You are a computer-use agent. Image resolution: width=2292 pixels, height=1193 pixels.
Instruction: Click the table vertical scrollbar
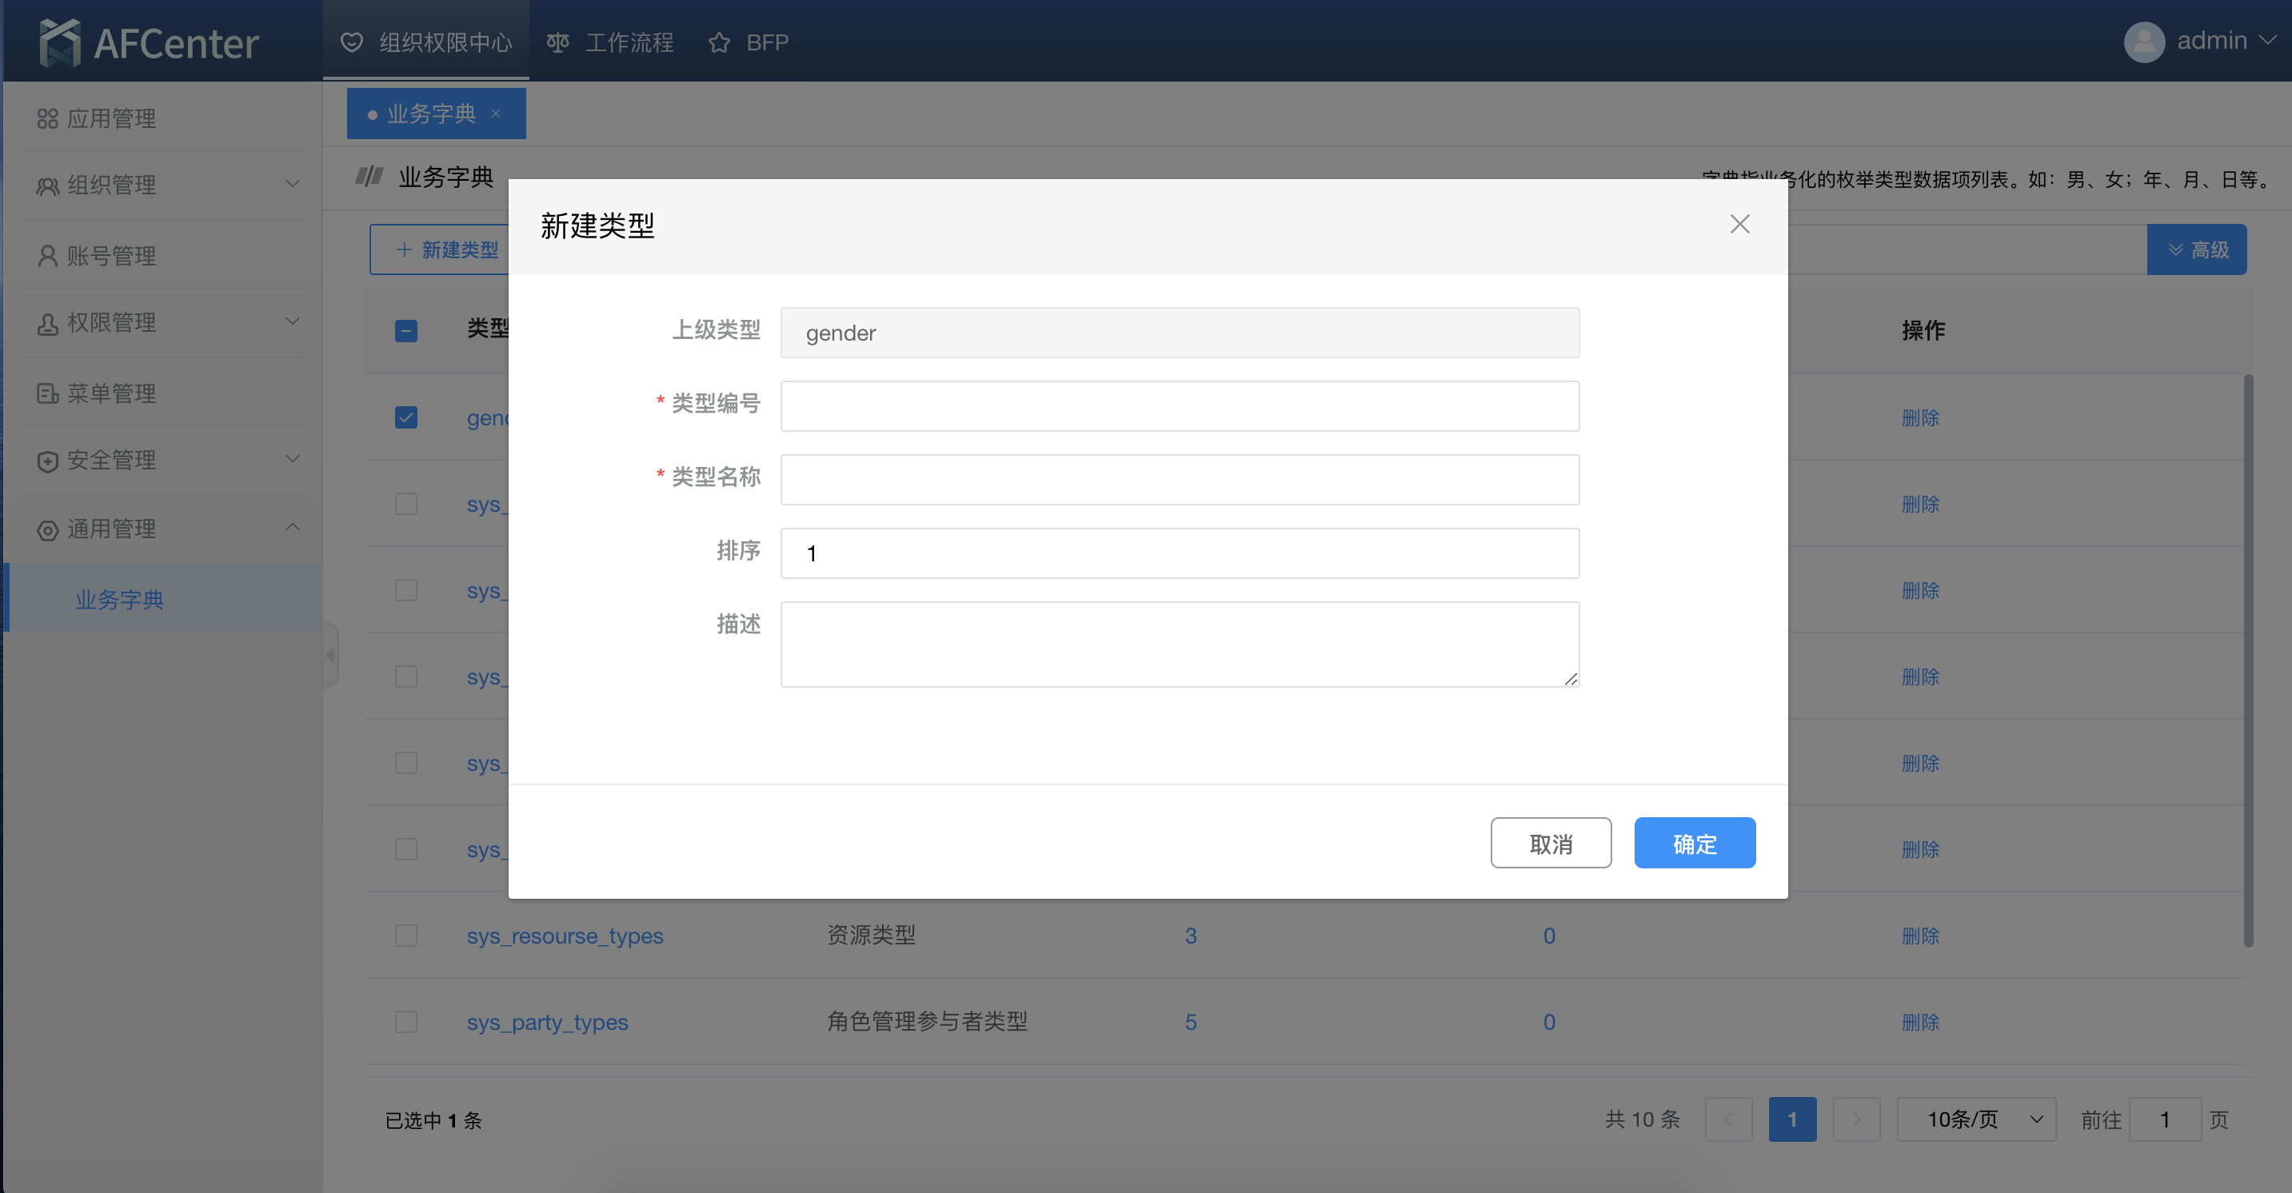pos(2247,660)
